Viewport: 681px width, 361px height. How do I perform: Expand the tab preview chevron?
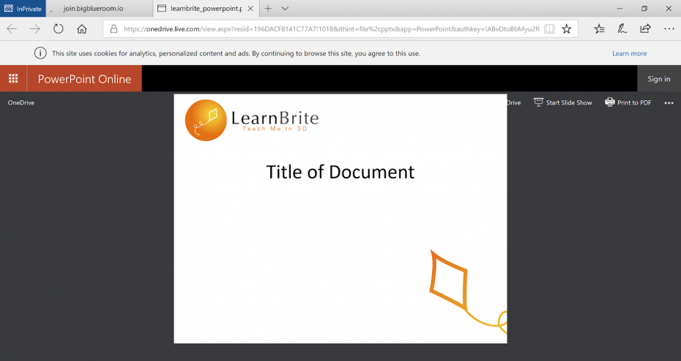click(285, 8)
